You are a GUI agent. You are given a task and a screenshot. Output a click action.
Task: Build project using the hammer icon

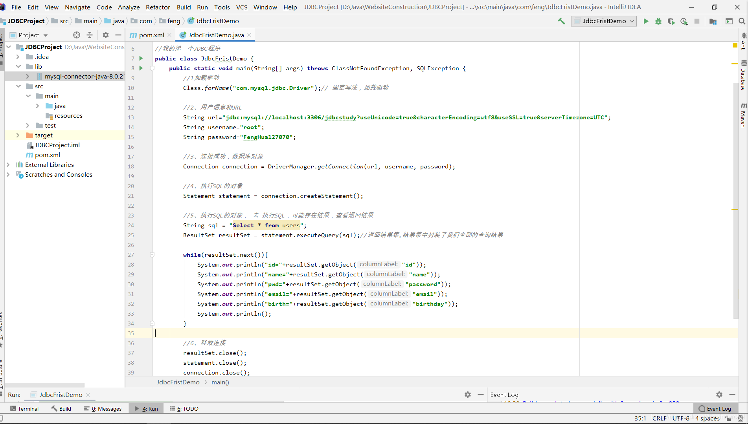(x=561, y=21)
